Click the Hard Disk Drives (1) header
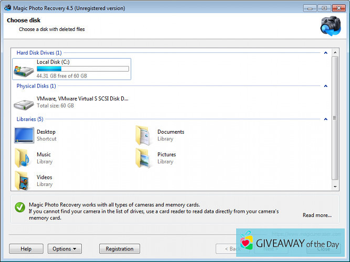Image resolution: width=350 pixels, height=262 pixels. pyautogui.click(x=39, y=53)
